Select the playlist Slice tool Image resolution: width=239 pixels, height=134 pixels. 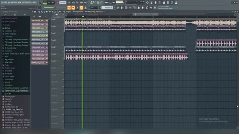(x=52, y=12)
